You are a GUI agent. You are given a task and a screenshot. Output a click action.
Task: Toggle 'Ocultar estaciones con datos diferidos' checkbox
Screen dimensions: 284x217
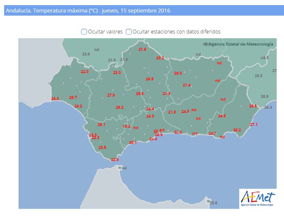(x=129, y=32)
